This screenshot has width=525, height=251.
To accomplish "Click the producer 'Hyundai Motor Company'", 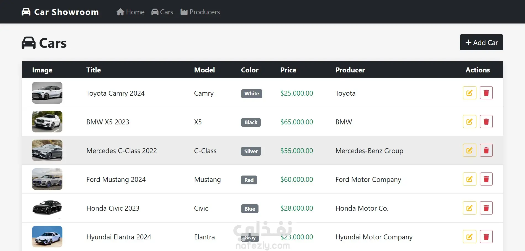I will [x=374, y=237].
